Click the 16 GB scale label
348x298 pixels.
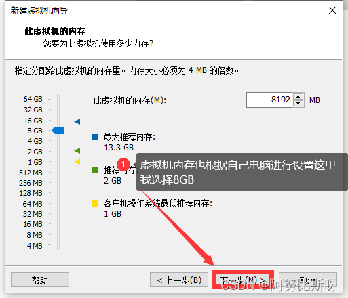[33, 121]
